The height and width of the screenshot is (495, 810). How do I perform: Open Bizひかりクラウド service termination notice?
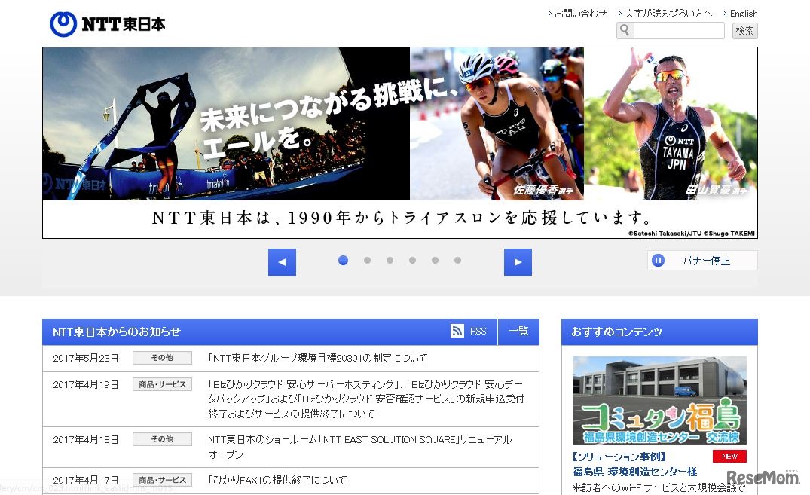366,399
